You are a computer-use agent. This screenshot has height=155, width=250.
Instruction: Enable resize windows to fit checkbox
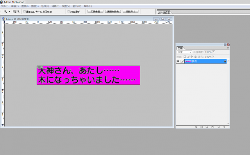click(24, 11)
